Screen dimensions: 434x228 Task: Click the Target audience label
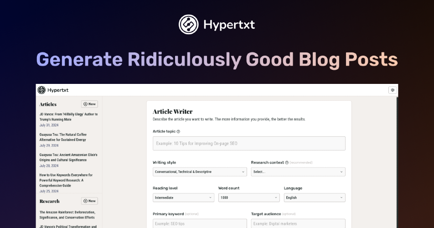266,214
